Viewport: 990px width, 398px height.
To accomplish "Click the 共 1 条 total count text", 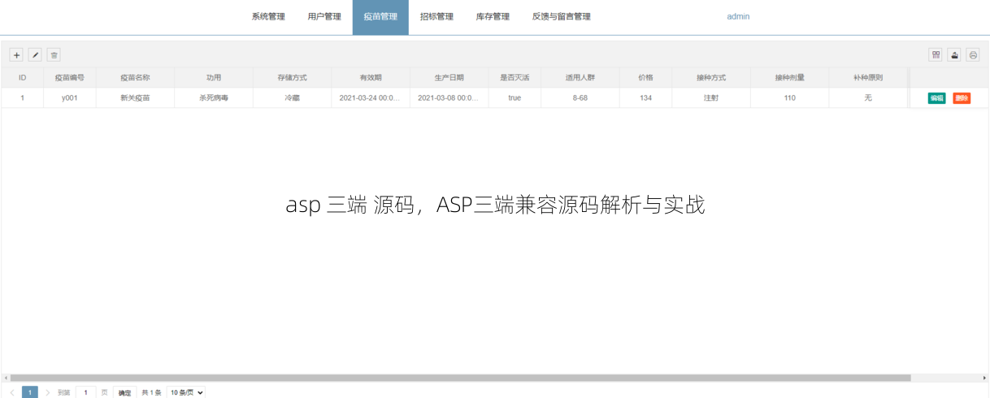I will [x=151, y=392].
